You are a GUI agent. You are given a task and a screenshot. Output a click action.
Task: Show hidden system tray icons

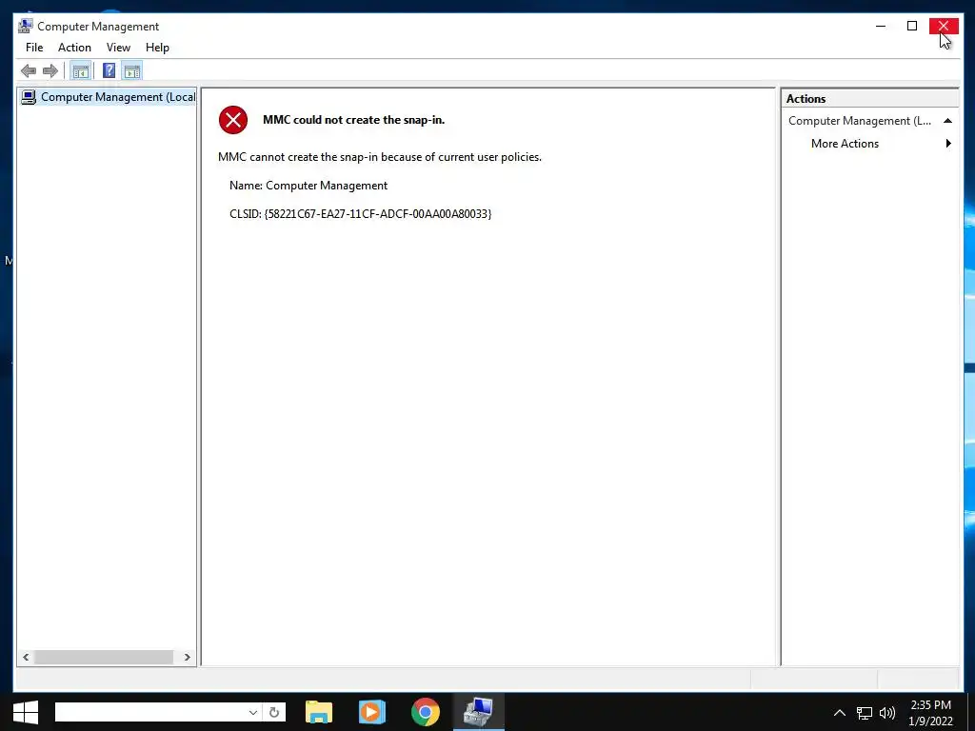840,713
